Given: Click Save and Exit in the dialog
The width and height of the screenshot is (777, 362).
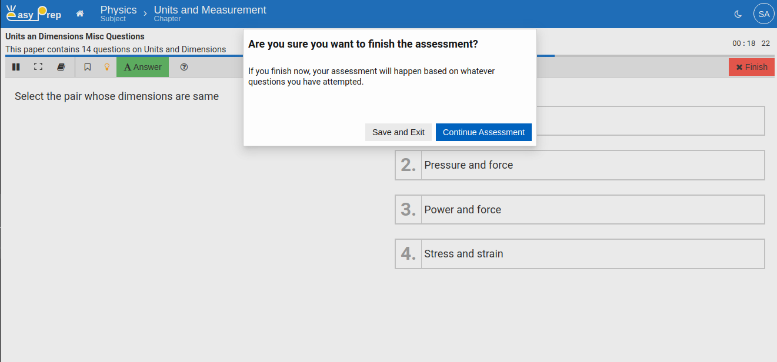Looking at the screenshot, I should [x=398, y=132].
